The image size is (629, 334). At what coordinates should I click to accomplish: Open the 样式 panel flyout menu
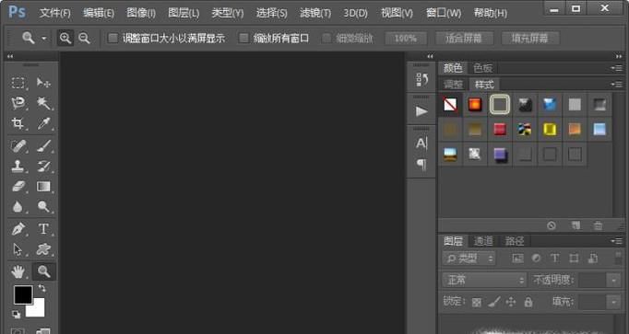coord(617,85)
